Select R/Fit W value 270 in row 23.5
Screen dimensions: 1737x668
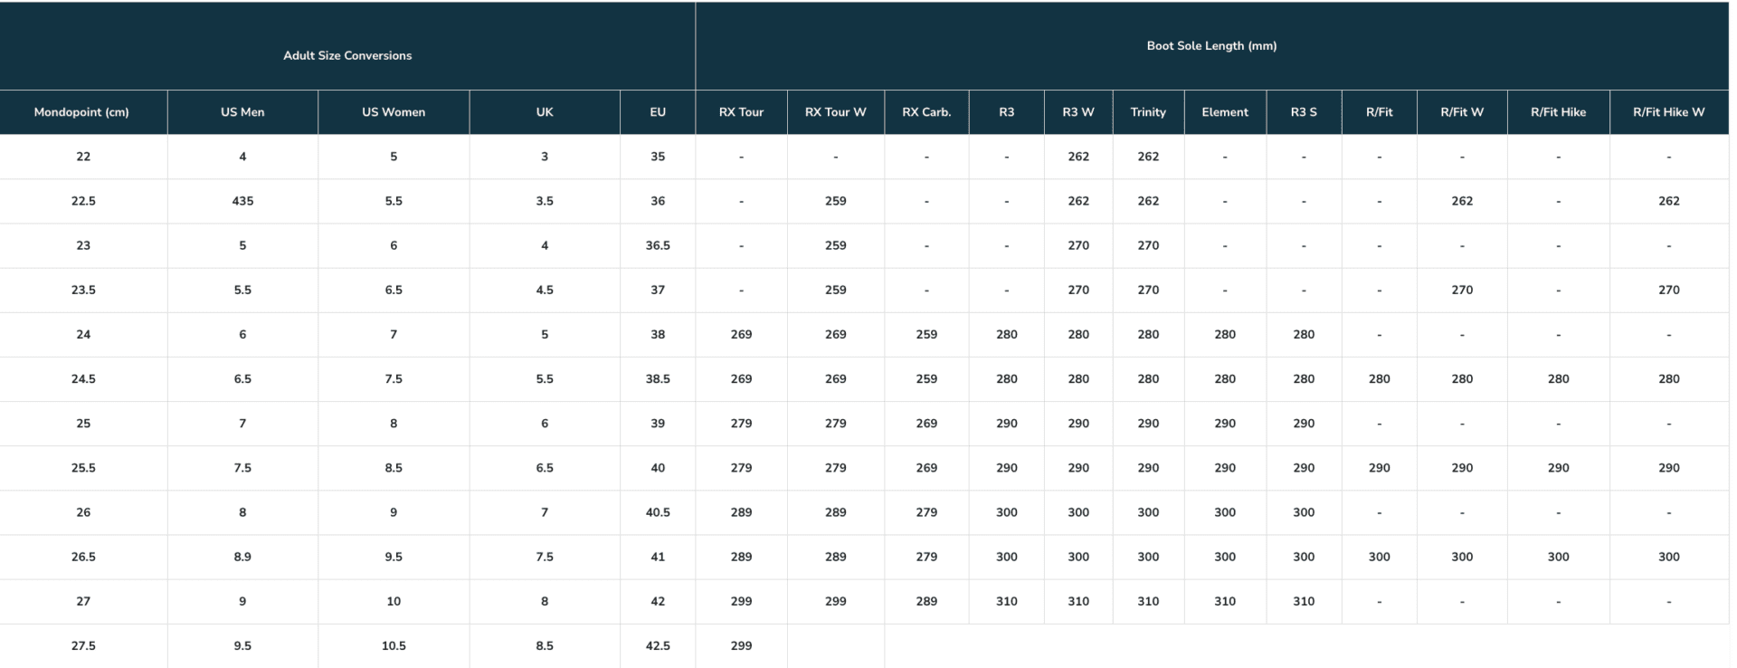tap(1462, 290)
